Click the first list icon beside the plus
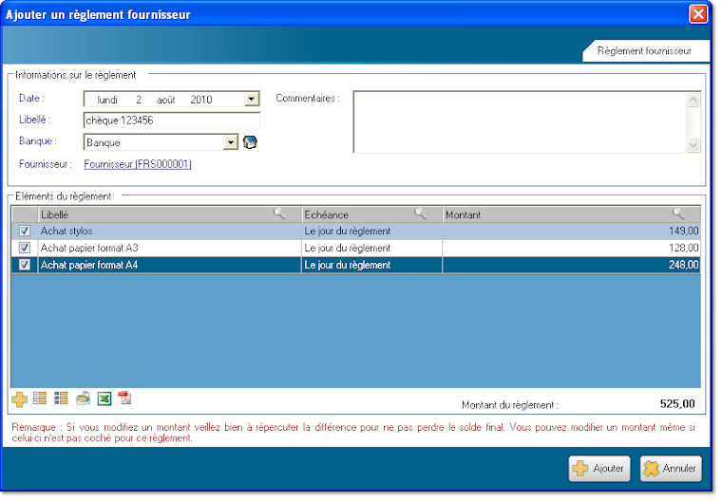722x501 pixels. (40, 399)
